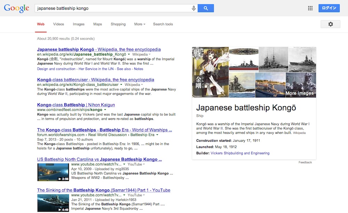Expand dropdown after Battleship Era breadcrumb
Viewport: 348px width, 213px height.
157,135
